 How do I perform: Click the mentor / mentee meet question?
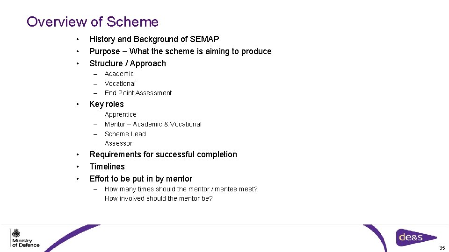(x=181, y=189)
